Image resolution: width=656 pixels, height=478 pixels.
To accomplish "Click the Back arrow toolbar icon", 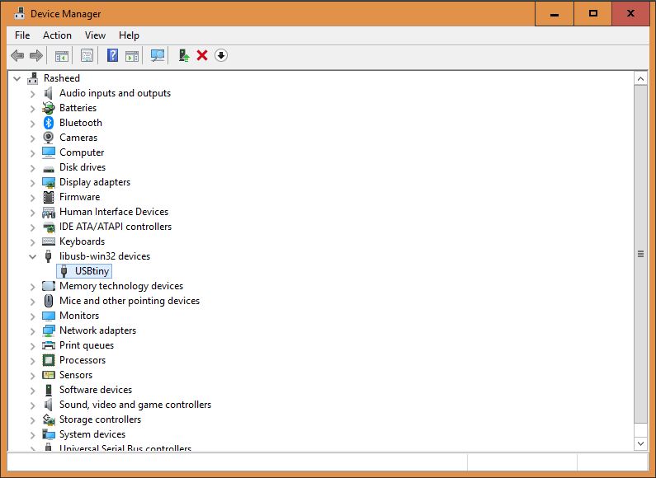I will tap(17, 55).
